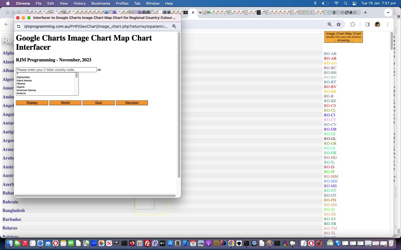Viewport: 401px width, 250px height.
Task: Open the History menu
Action: coord(79,3)
